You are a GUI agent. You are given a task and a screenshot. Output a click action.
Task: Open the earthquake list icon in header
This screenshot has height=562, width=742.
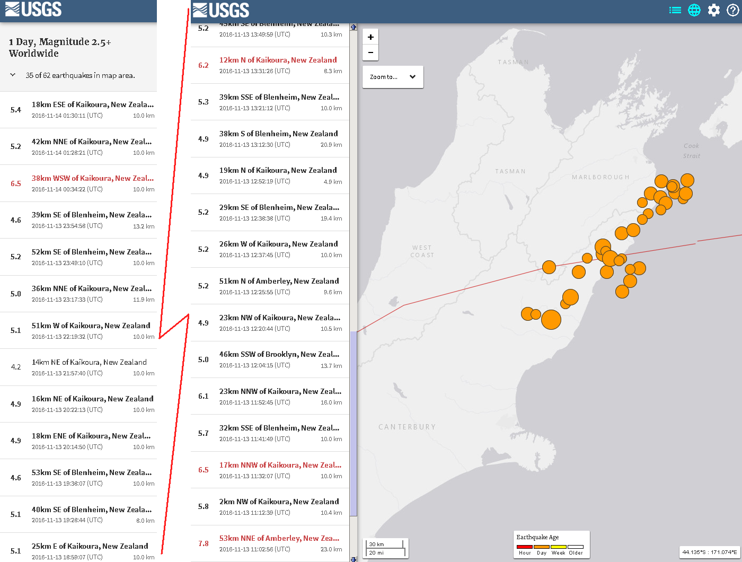(675, 10)
